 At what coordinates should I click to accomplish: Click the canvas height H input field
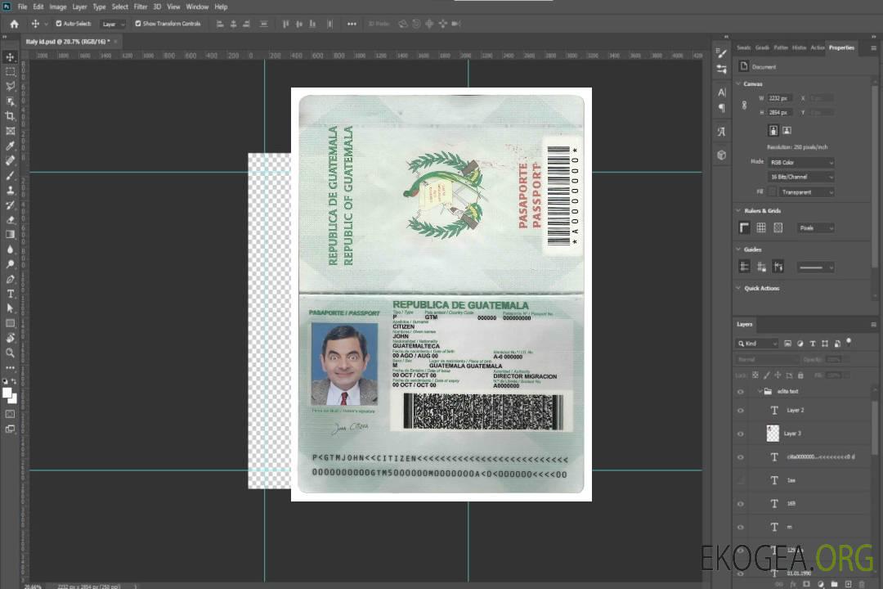click(x=780, y=113)
